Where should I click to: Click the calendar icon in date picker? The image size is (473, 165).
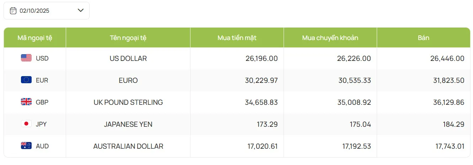(x=13, y=11)
